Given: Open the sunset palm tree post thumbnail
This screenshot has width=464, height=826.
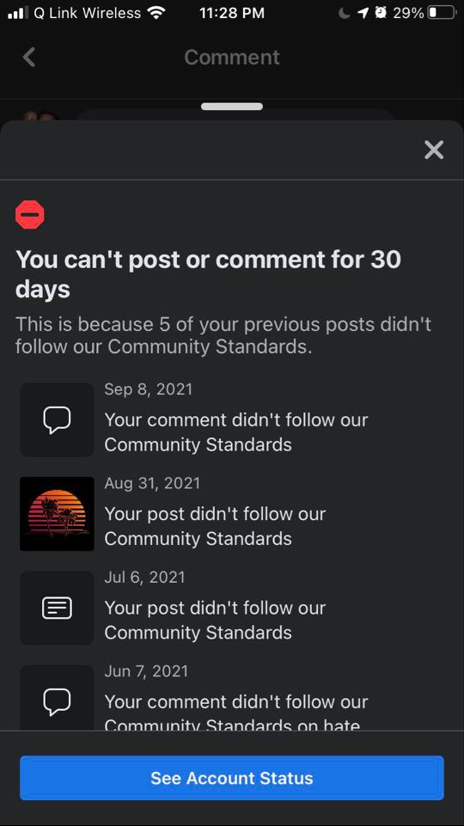Looking at the screenshot, I should [x=57, y=514].
